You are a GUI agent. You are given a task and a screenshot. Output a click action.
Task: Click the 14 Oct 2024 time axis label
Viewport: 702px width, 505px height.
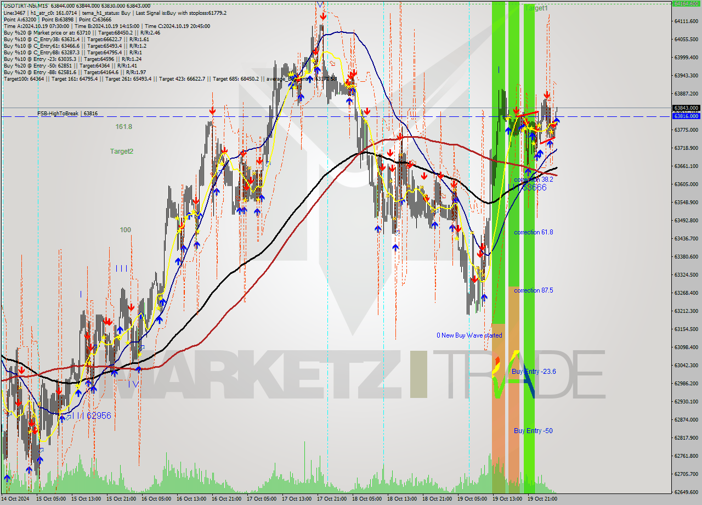[x=15, y=499]
